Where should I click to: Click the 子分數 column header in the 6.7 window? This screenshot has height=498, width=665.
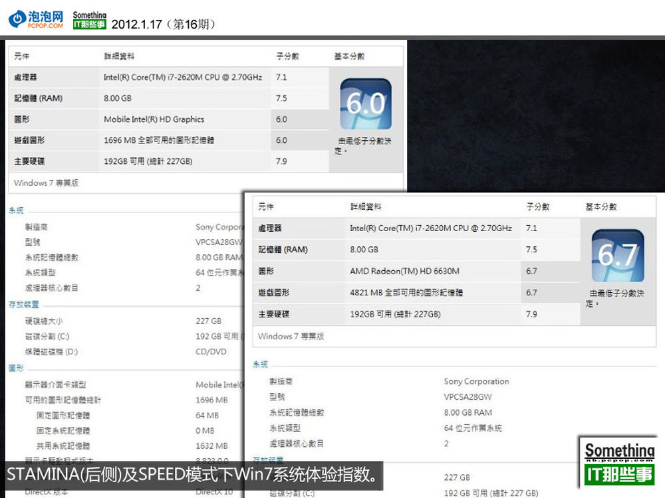(538, 207)
